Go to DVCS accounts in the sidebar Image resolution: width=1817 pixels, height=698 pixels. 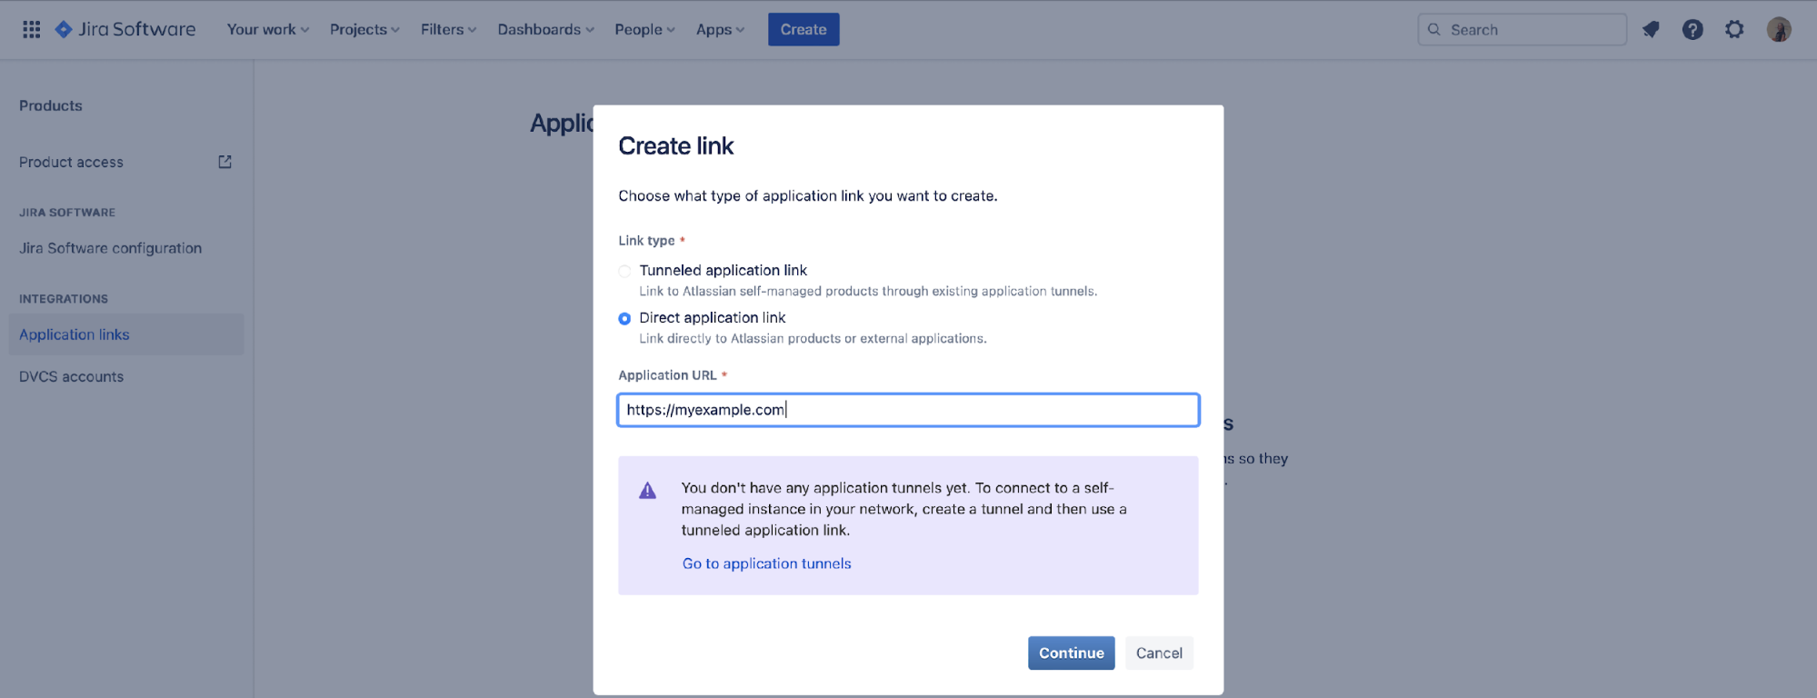coord(71,376)
